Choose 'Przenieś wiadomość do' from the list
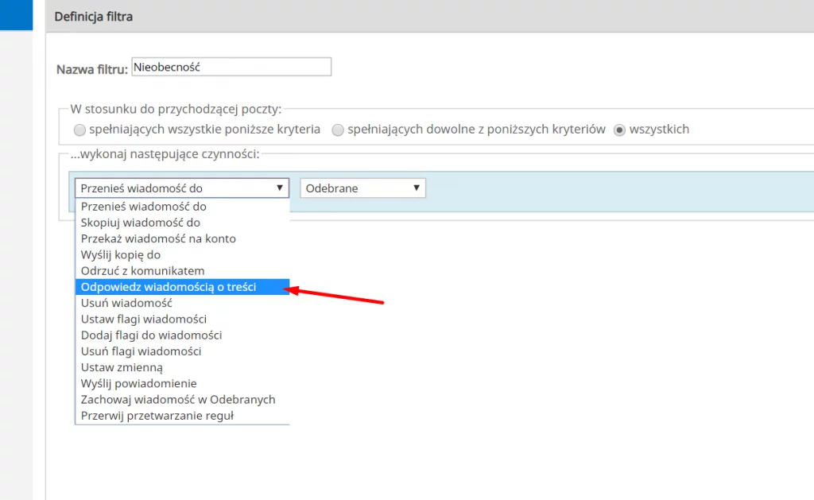The width and height of the screenshot is (814, 500). [182, 207]
